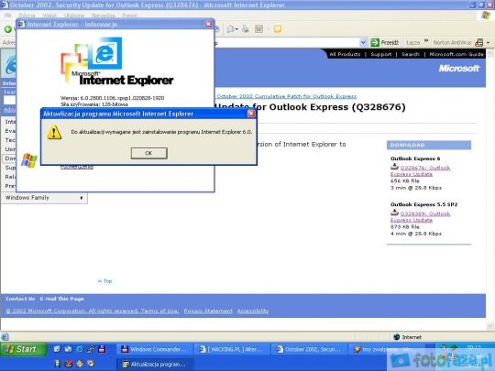This screenshot has width=495, height=371.
Task: Click the Support link in black bar
Action: click(381, 54)
